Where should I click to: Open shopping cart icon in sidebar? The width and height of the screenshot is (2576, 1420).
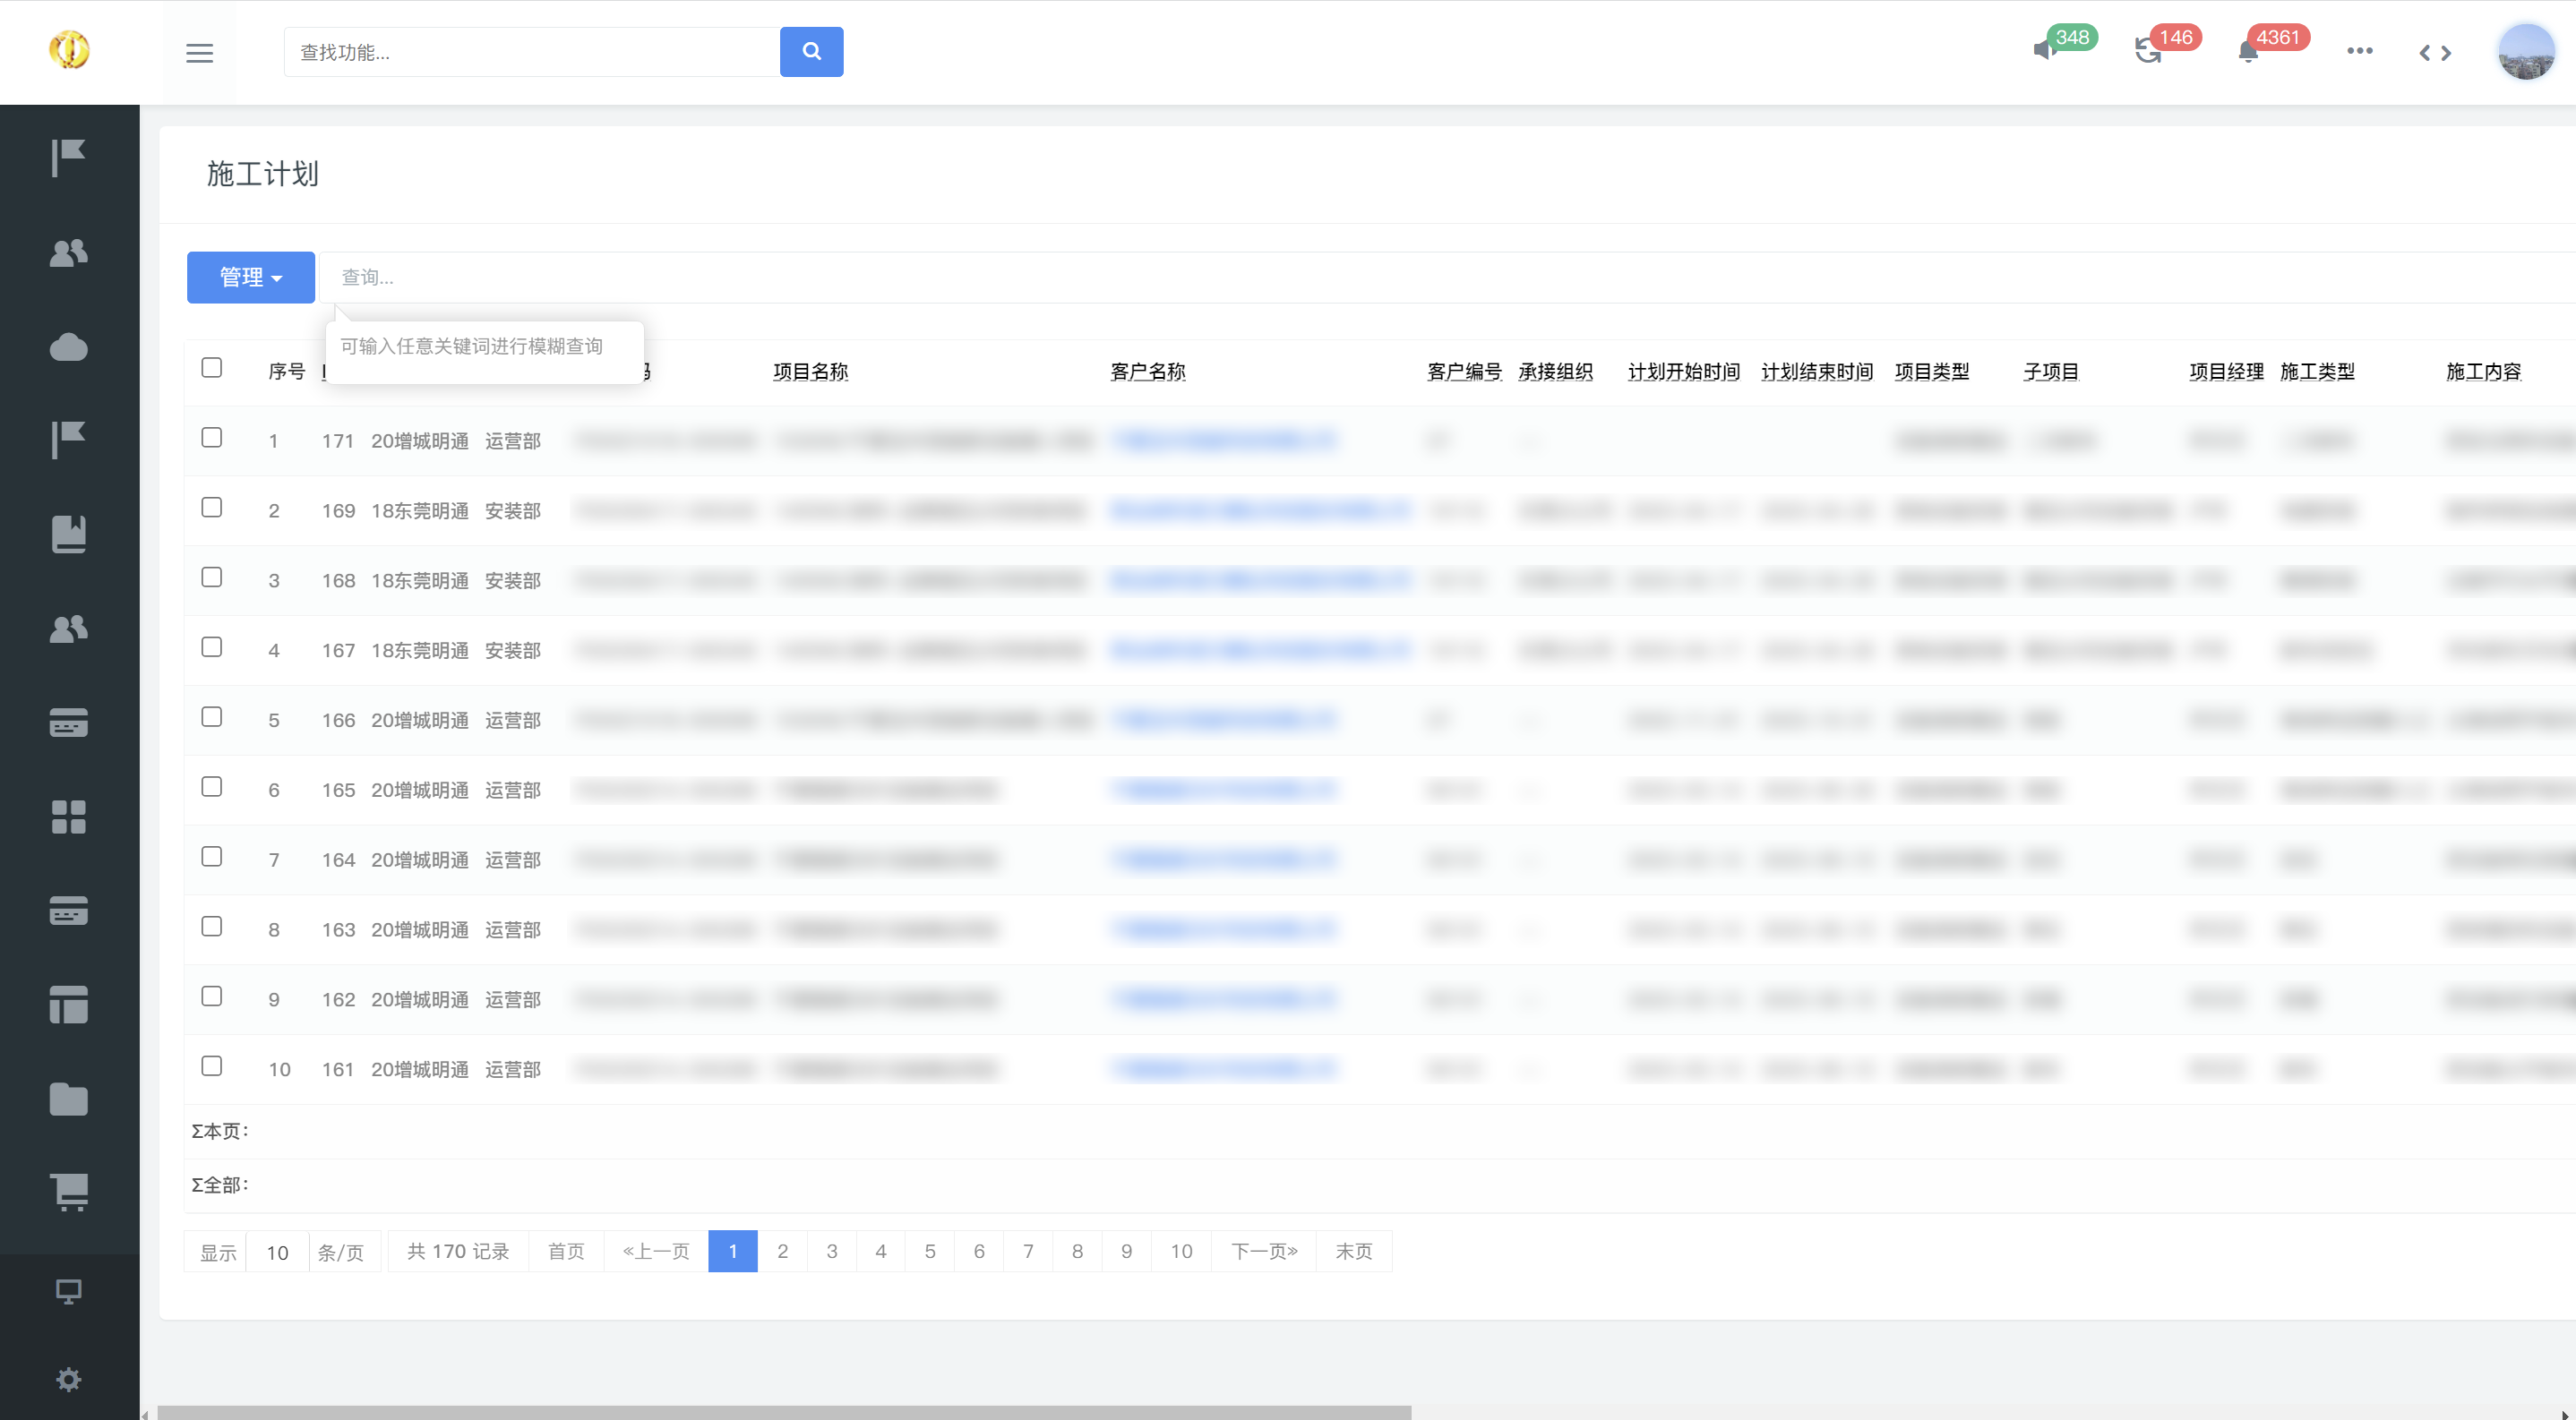tap(68, 1191)
